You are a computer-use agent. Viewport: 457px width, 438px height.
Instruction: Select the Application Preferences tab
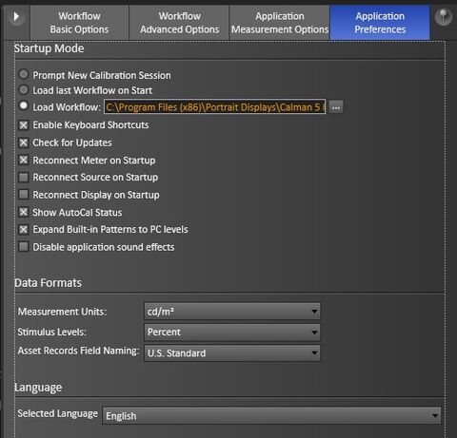click(380, 23)
